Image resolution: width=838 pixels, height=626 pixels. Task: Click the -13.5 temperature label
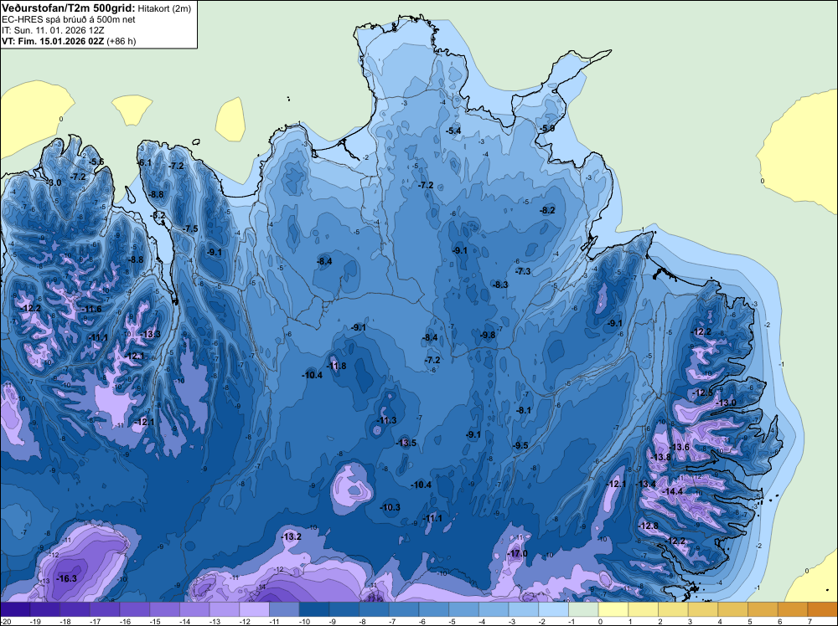[406, 443]
